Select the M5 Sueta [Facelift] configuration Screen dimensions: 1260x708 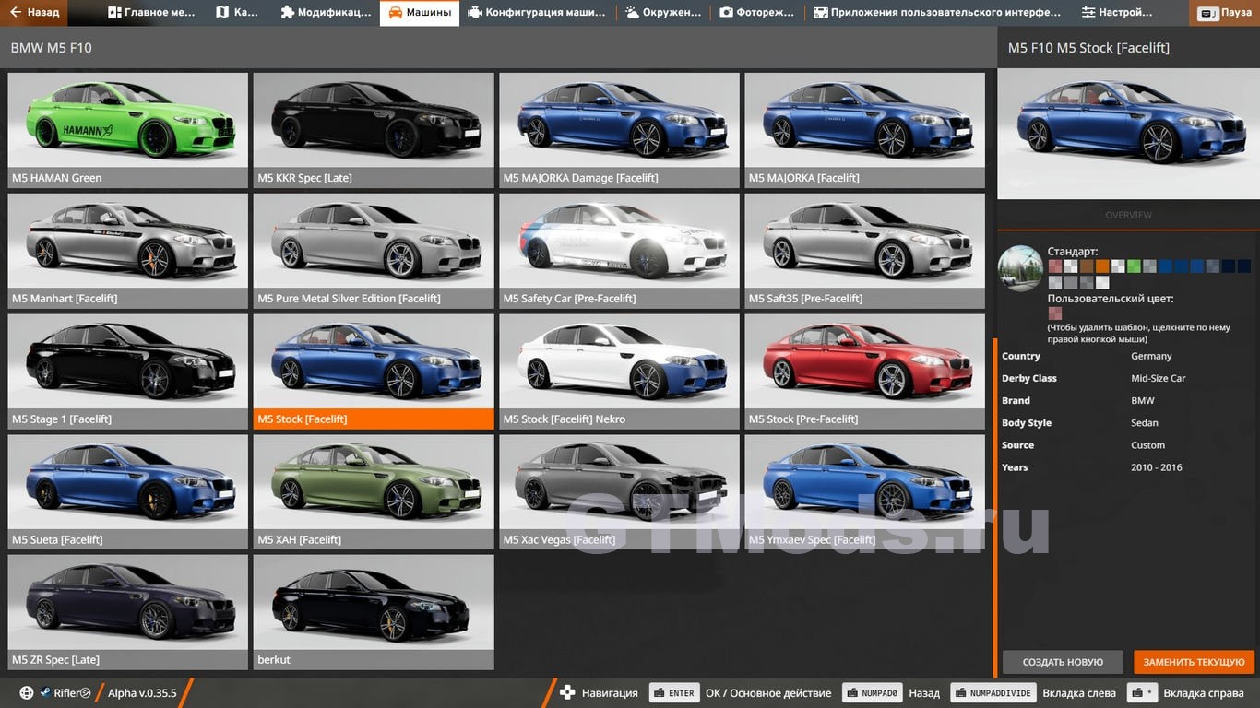tap(128, 492)
